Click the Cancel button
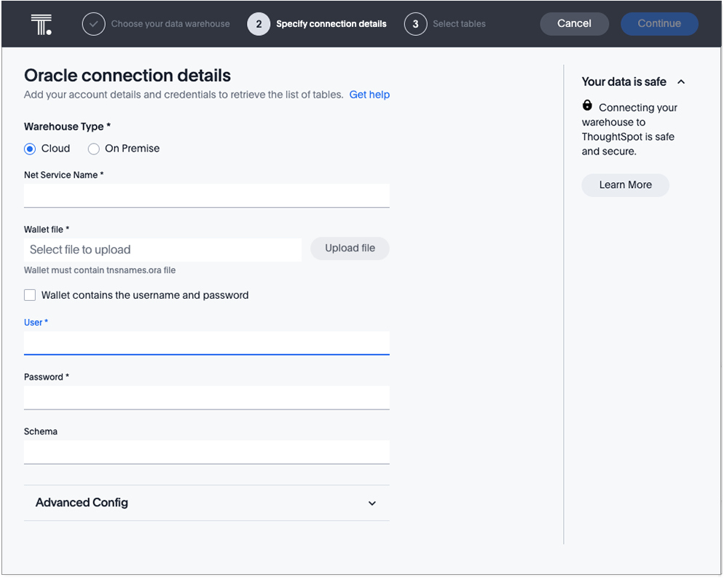Image resolution: width=724 pixels, height=580 pixels. click(574, 23)
